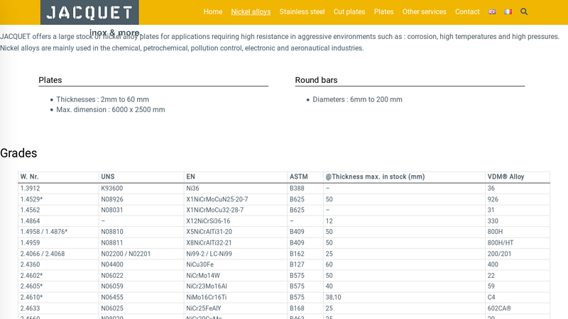The width and height of the screenshot is (568, 319).
Task: Open the Cut plates menu
Action: 349,12
